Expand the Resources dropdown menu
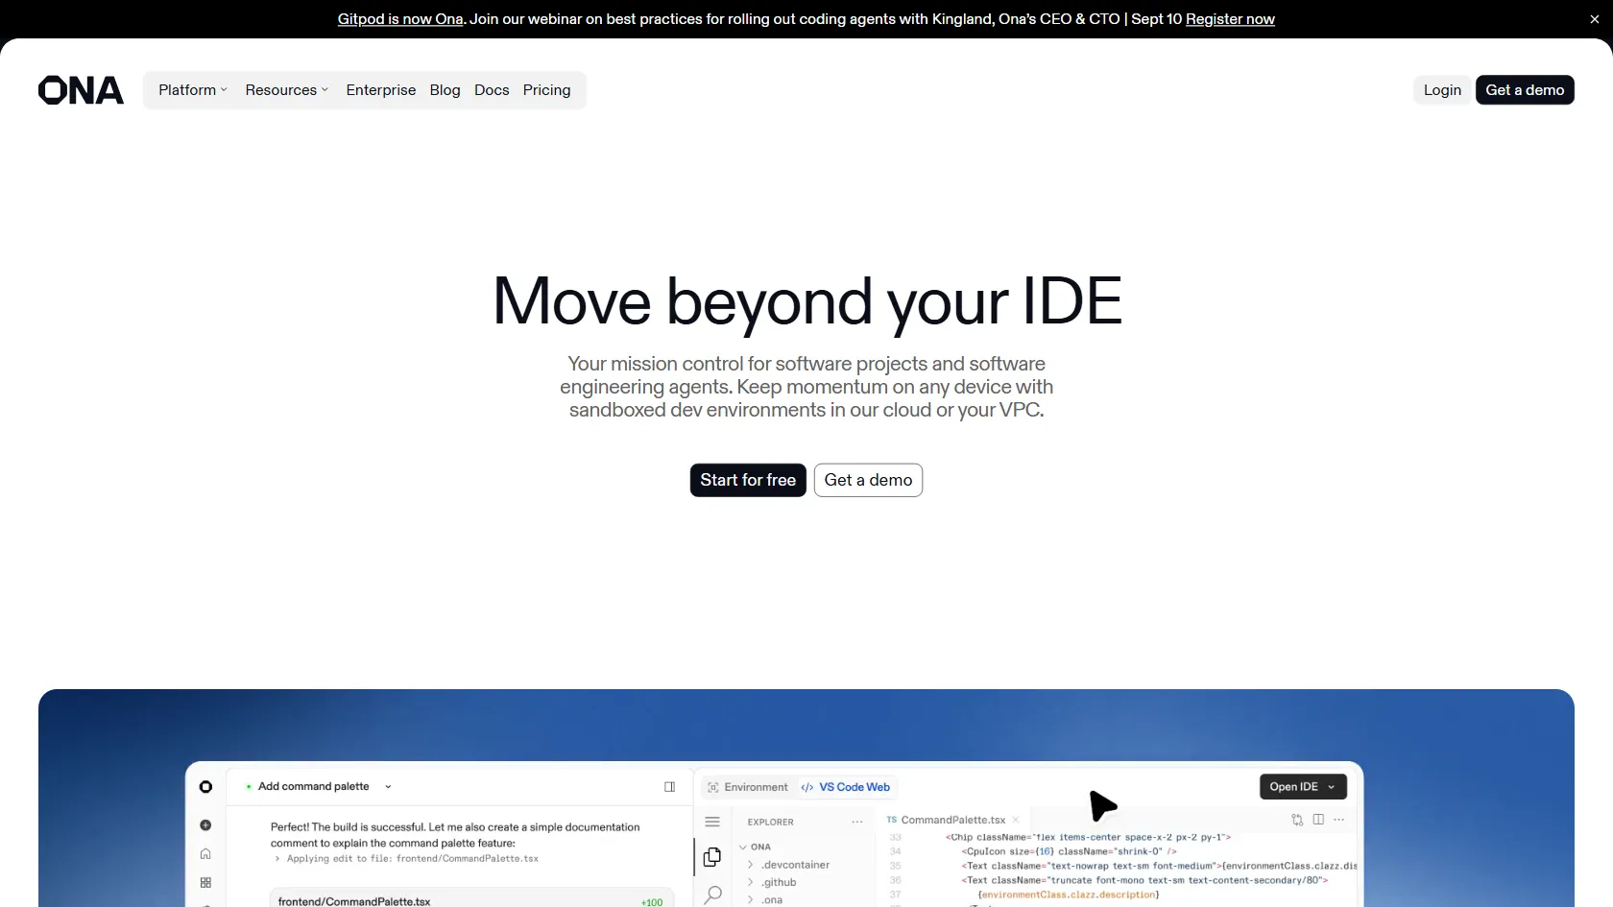This screenshot has width=1613, height=907. coord(286,90)
